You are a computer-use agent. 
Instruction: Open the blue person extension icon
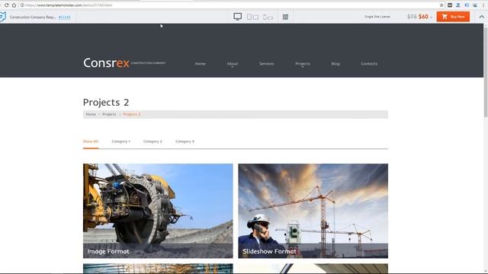click(x=458, y=5)
